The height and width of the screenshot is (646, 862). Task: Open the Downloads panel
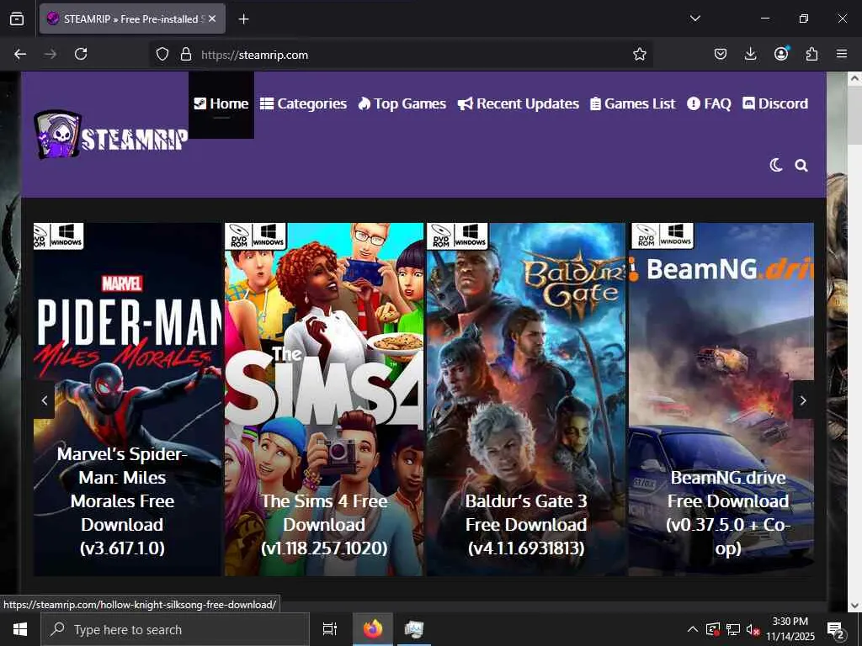[x=750, y=54]
